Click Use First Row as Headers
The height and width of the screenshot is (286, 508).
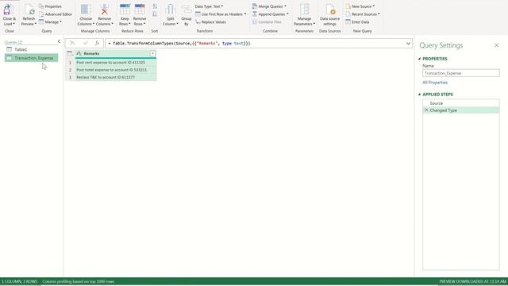pyautogui.click(x=221, y=14)
